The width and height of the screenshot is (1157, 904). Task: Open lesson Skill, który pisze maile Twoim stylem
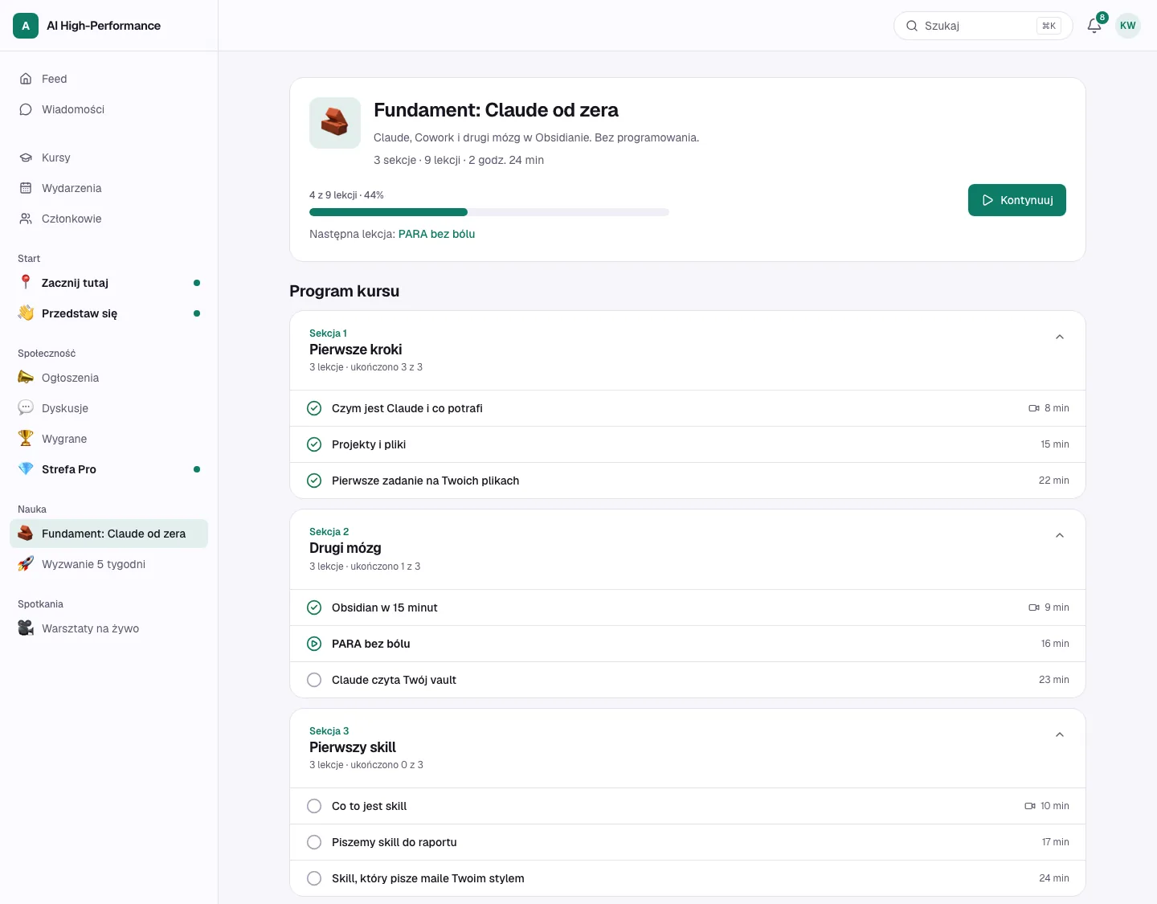687,878
